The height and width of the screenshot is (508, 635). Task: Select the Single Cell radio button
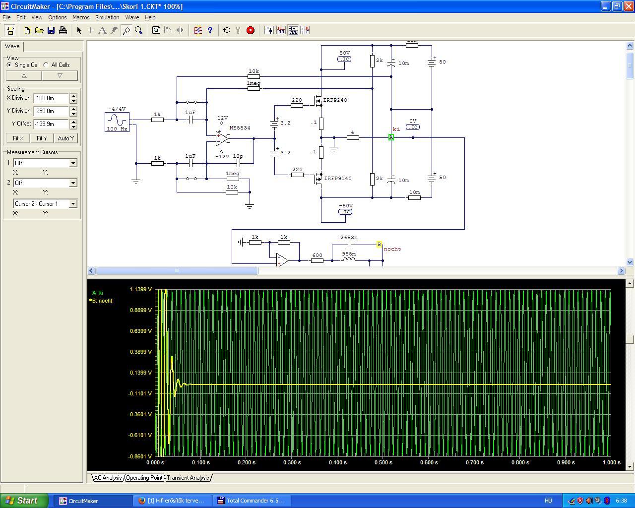click(9, 65)
